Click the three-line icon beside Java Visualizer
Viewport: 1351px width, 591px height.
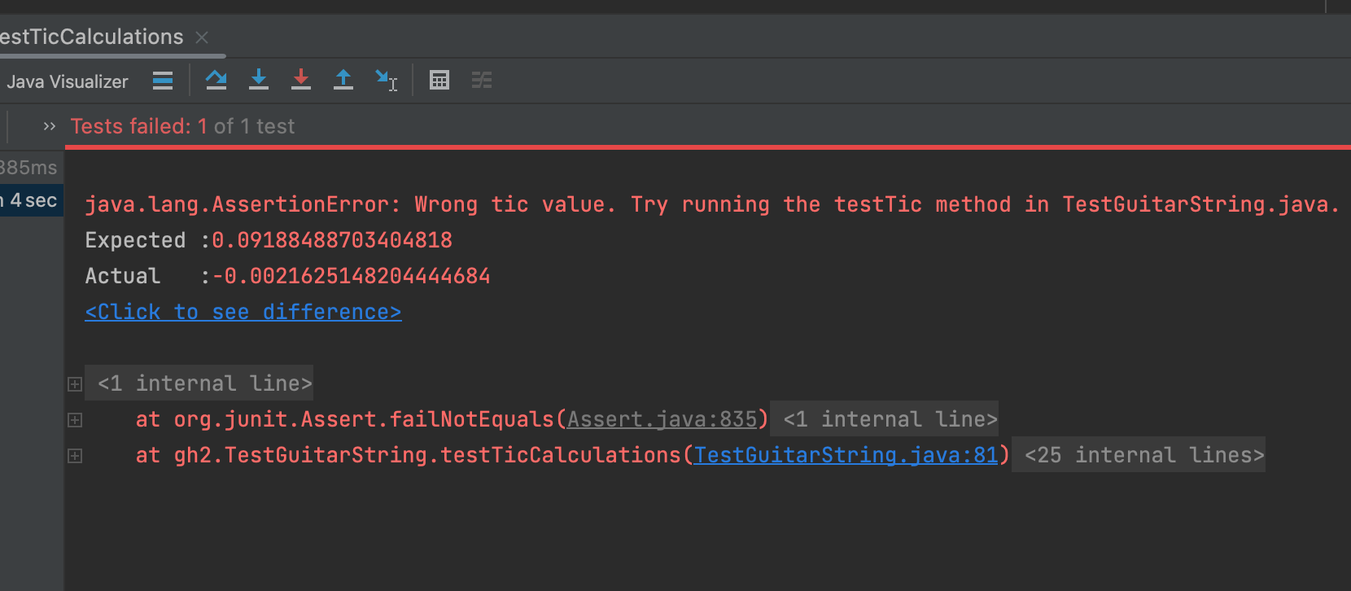pos(163,81)
